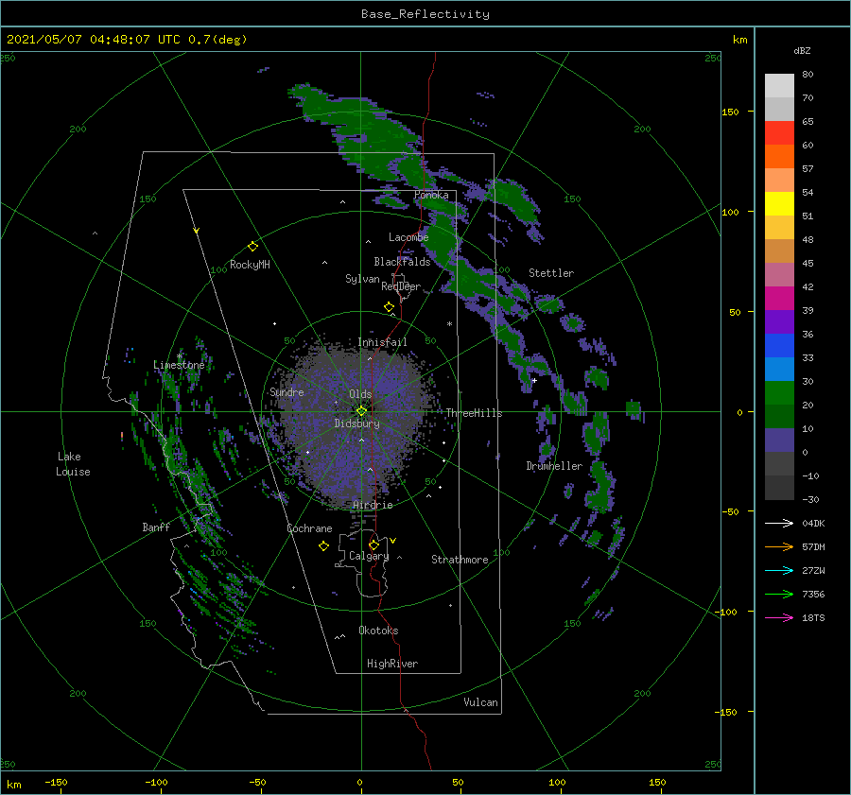This screenshot has width=851, height=795.
Task: Click the yellow marker below RedDeer
Action: click(389, 307)
